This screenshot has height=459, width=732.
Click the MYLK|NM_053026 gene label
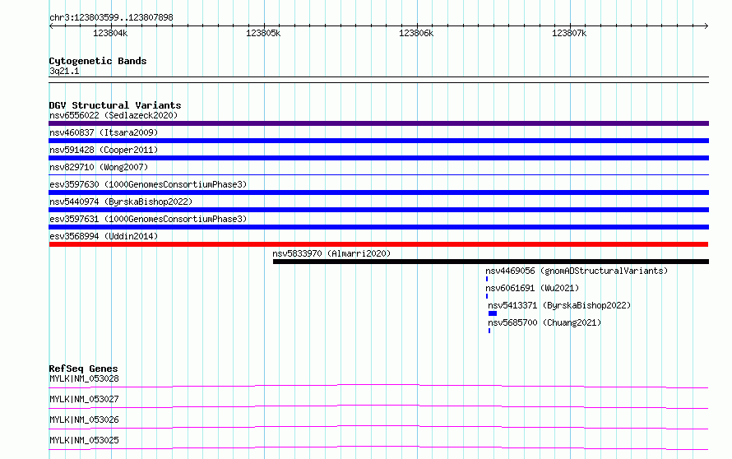click(x=84, y=420)
